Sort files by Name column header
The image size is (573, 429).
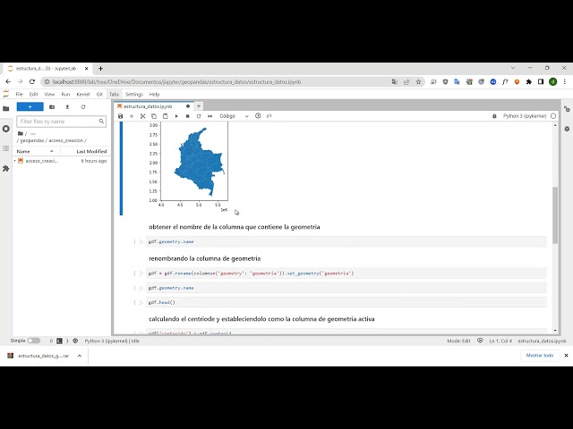(36, 151)
